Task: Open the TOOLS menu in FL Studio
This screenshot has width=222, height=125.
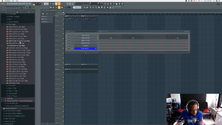Action: pos(27,4)
